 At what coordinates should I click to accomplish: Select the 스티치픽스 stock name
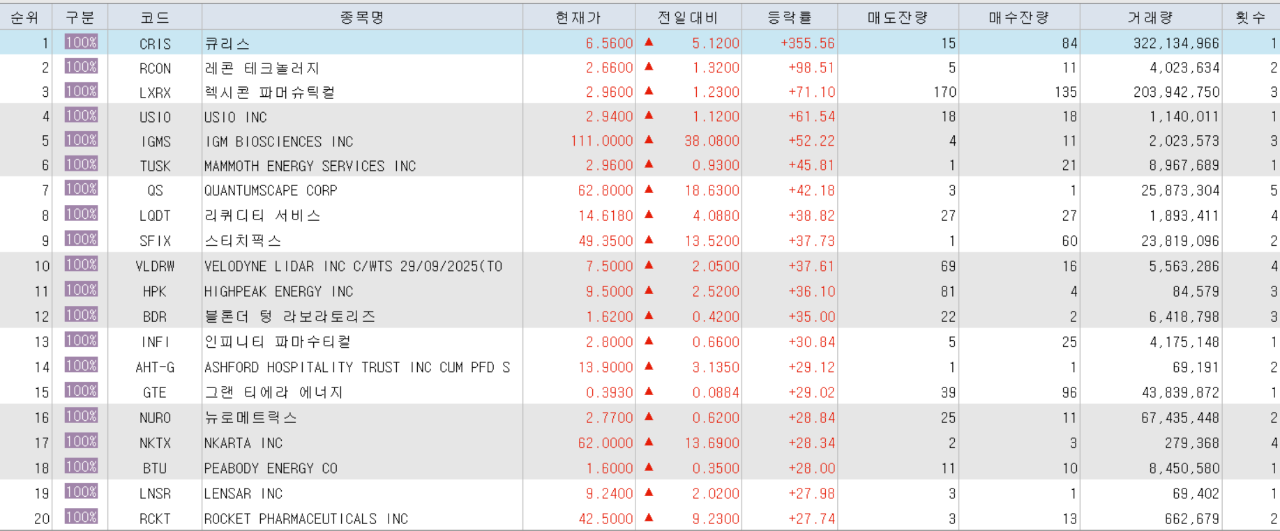(243, 240)
